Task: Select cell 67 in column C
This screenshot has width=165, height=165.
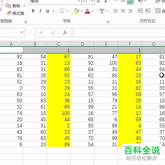Action: (59, 57)
